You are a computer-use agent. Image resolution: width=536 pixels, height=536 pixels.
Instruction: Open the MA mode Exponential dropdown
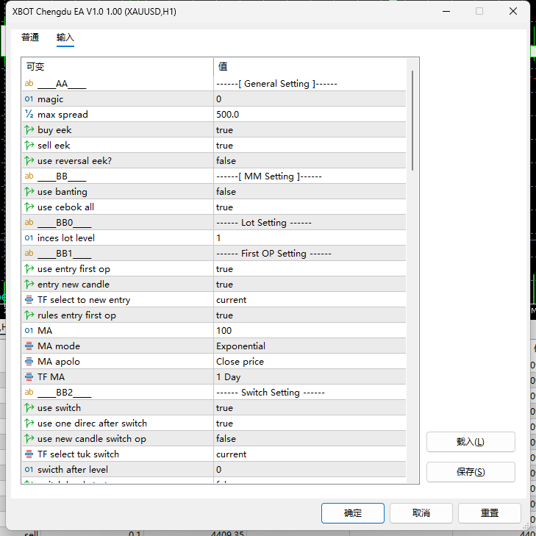[x=310, y=346]
